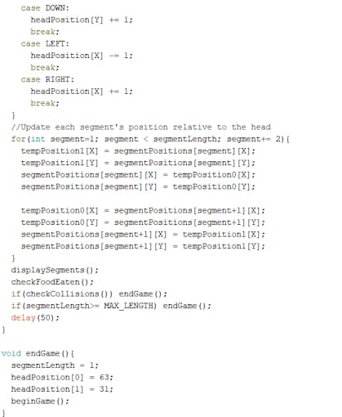Click the 'case LEFT:' label
Screen dimensions: 342x417
tap(45, 43)
